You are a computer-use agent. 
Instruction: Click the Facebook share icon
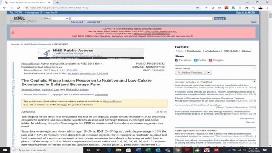(x=176, y=60)
